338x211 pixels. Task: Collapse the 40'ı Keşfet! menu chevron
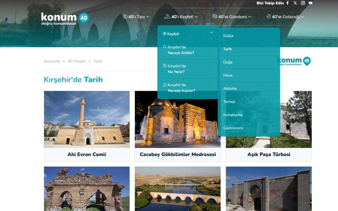(x=196, y=17)
